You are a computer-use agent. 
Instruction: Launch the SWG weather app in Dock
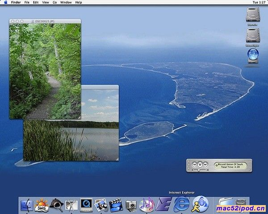point(42,205)
